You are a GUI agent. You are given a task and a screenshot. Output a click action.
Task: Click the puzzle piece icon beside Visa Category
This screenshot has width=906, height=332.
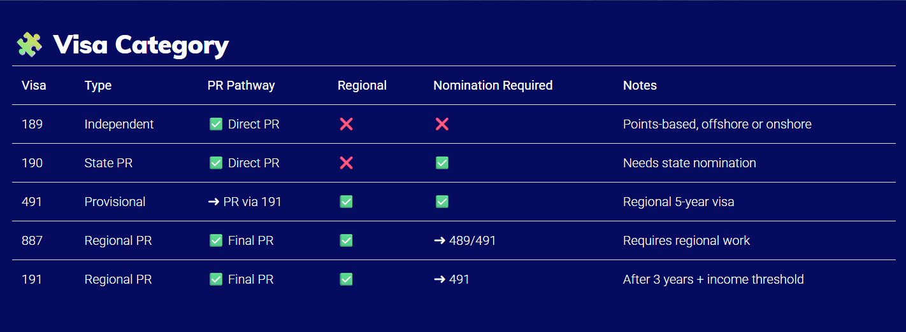(29, 45)
